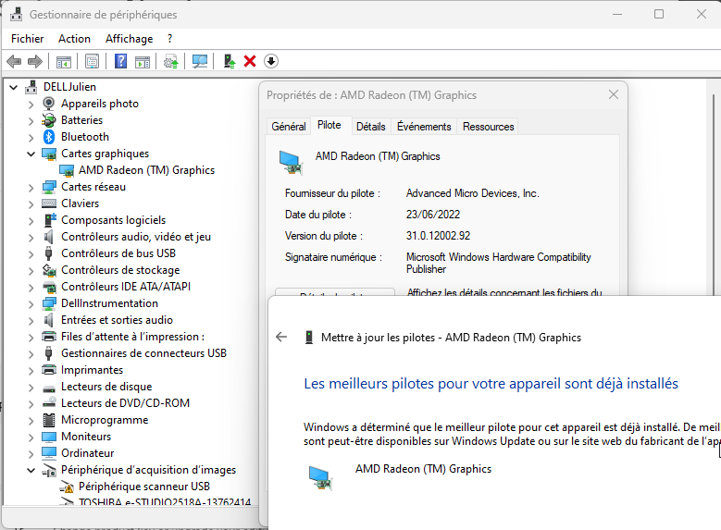
Task: Select AMD Radeon (TM) Graphics in tree
Action: coord(146,170)
